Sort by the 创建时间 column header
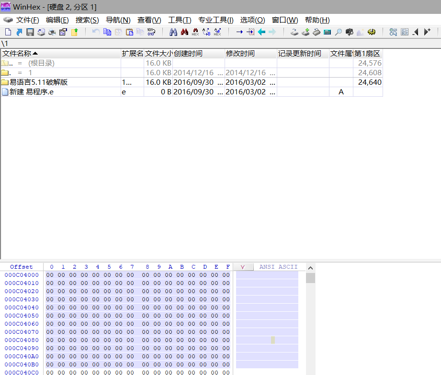 [x=199, y=54]
